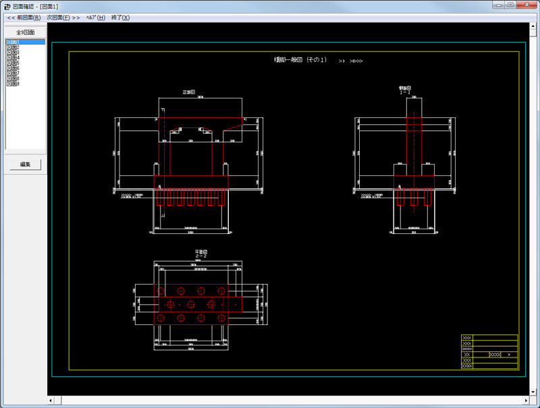Click the 平面図 2-2 plan view label
The image size is (540, 408).
(201, 254)
